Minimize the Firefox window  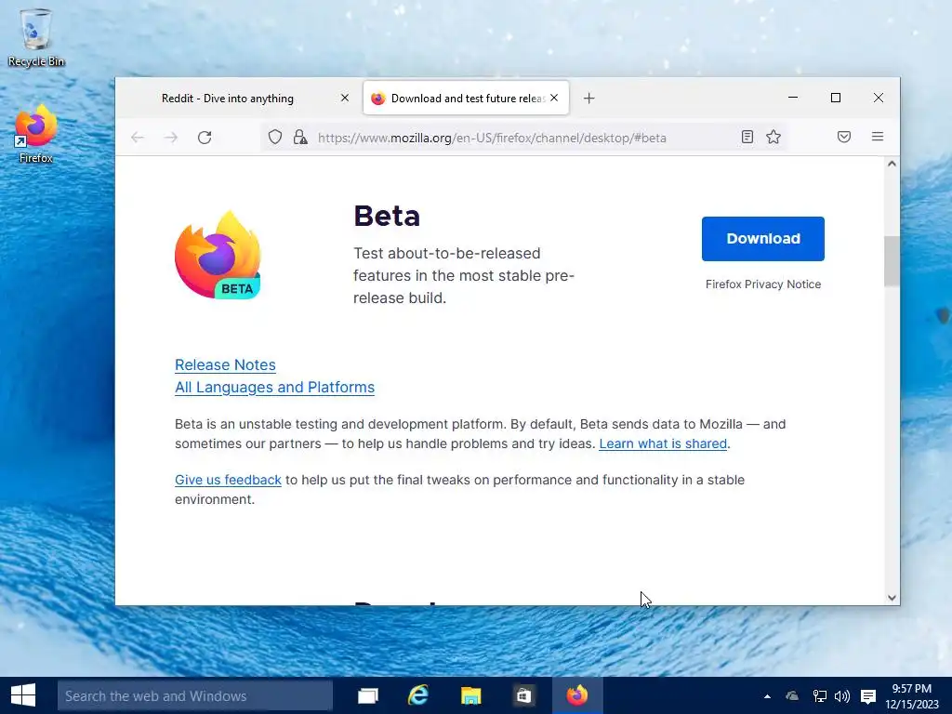pyautogui.click(x=793, y=98)
